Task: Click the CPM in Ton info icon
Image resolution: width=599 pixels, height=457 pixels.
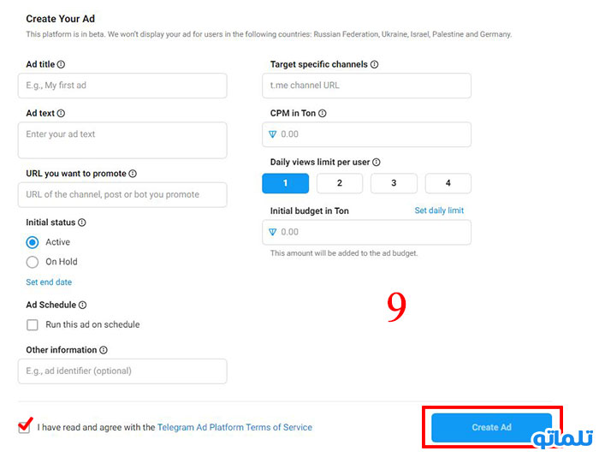Action: point(323,114)
